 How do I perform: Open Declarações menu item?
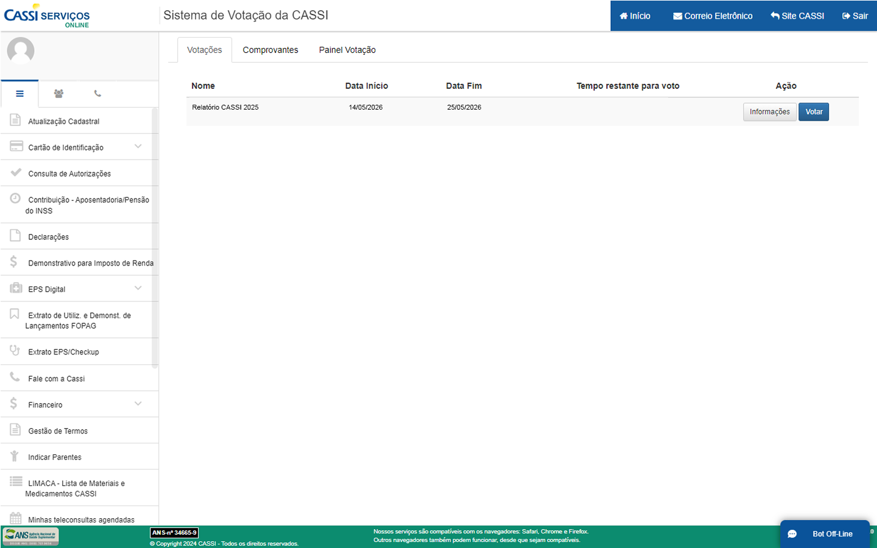point(80,236)
